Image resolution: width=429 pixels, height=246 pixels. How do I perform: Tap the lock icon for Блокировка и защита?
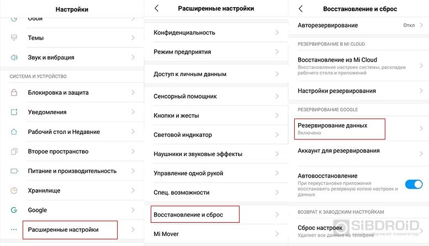[14, 93]
